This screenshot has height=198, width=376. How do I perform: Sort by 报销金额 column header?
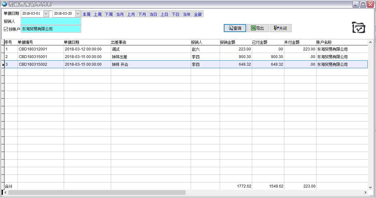coord(235,42)
